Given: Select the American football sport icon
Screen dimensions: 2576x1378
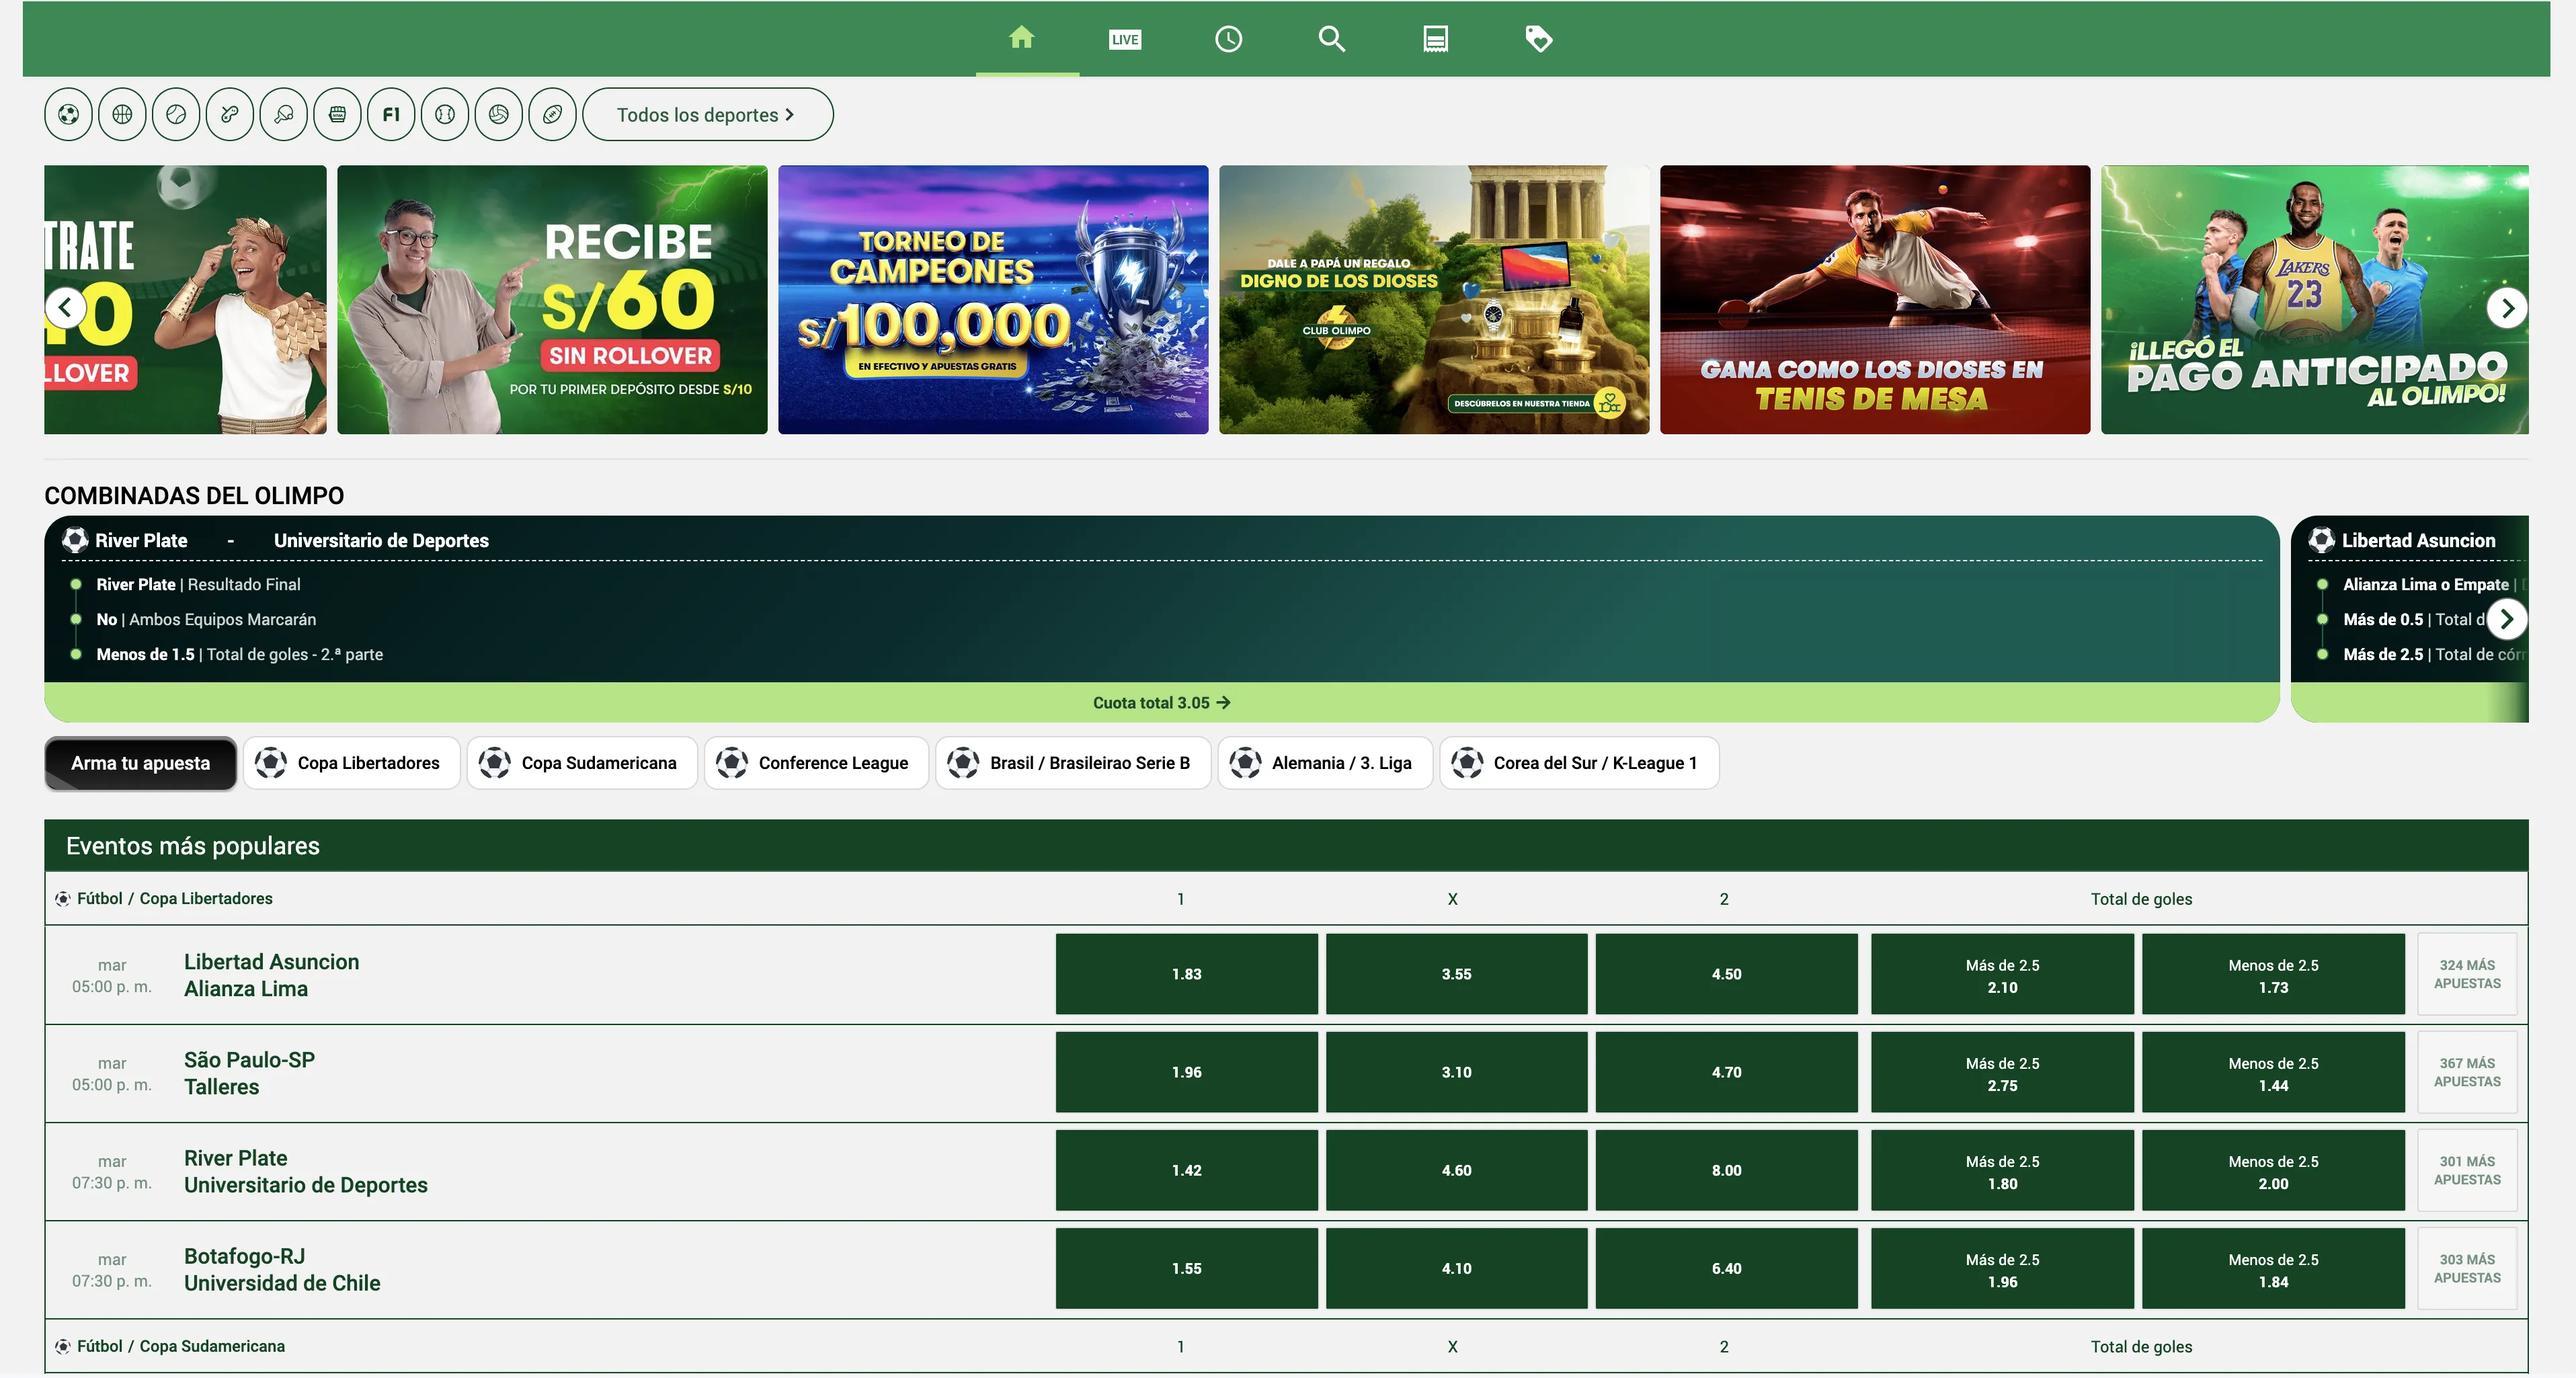Looking at the screenshot, I should [x=553, y=114].
